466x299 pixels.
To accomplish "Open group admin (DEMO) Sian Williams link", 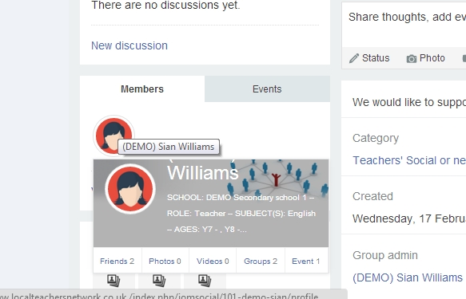I will (x=408, y=277).
